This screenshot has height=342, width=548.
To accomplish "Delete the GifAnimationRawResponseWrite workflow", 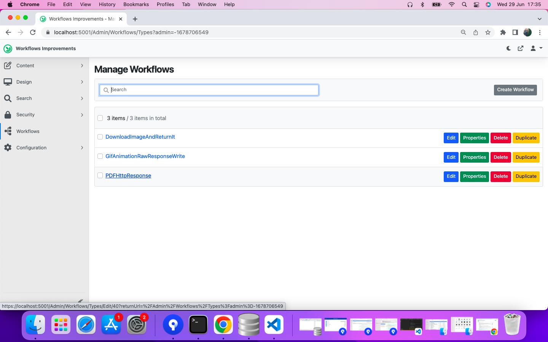I will [501, 157].
